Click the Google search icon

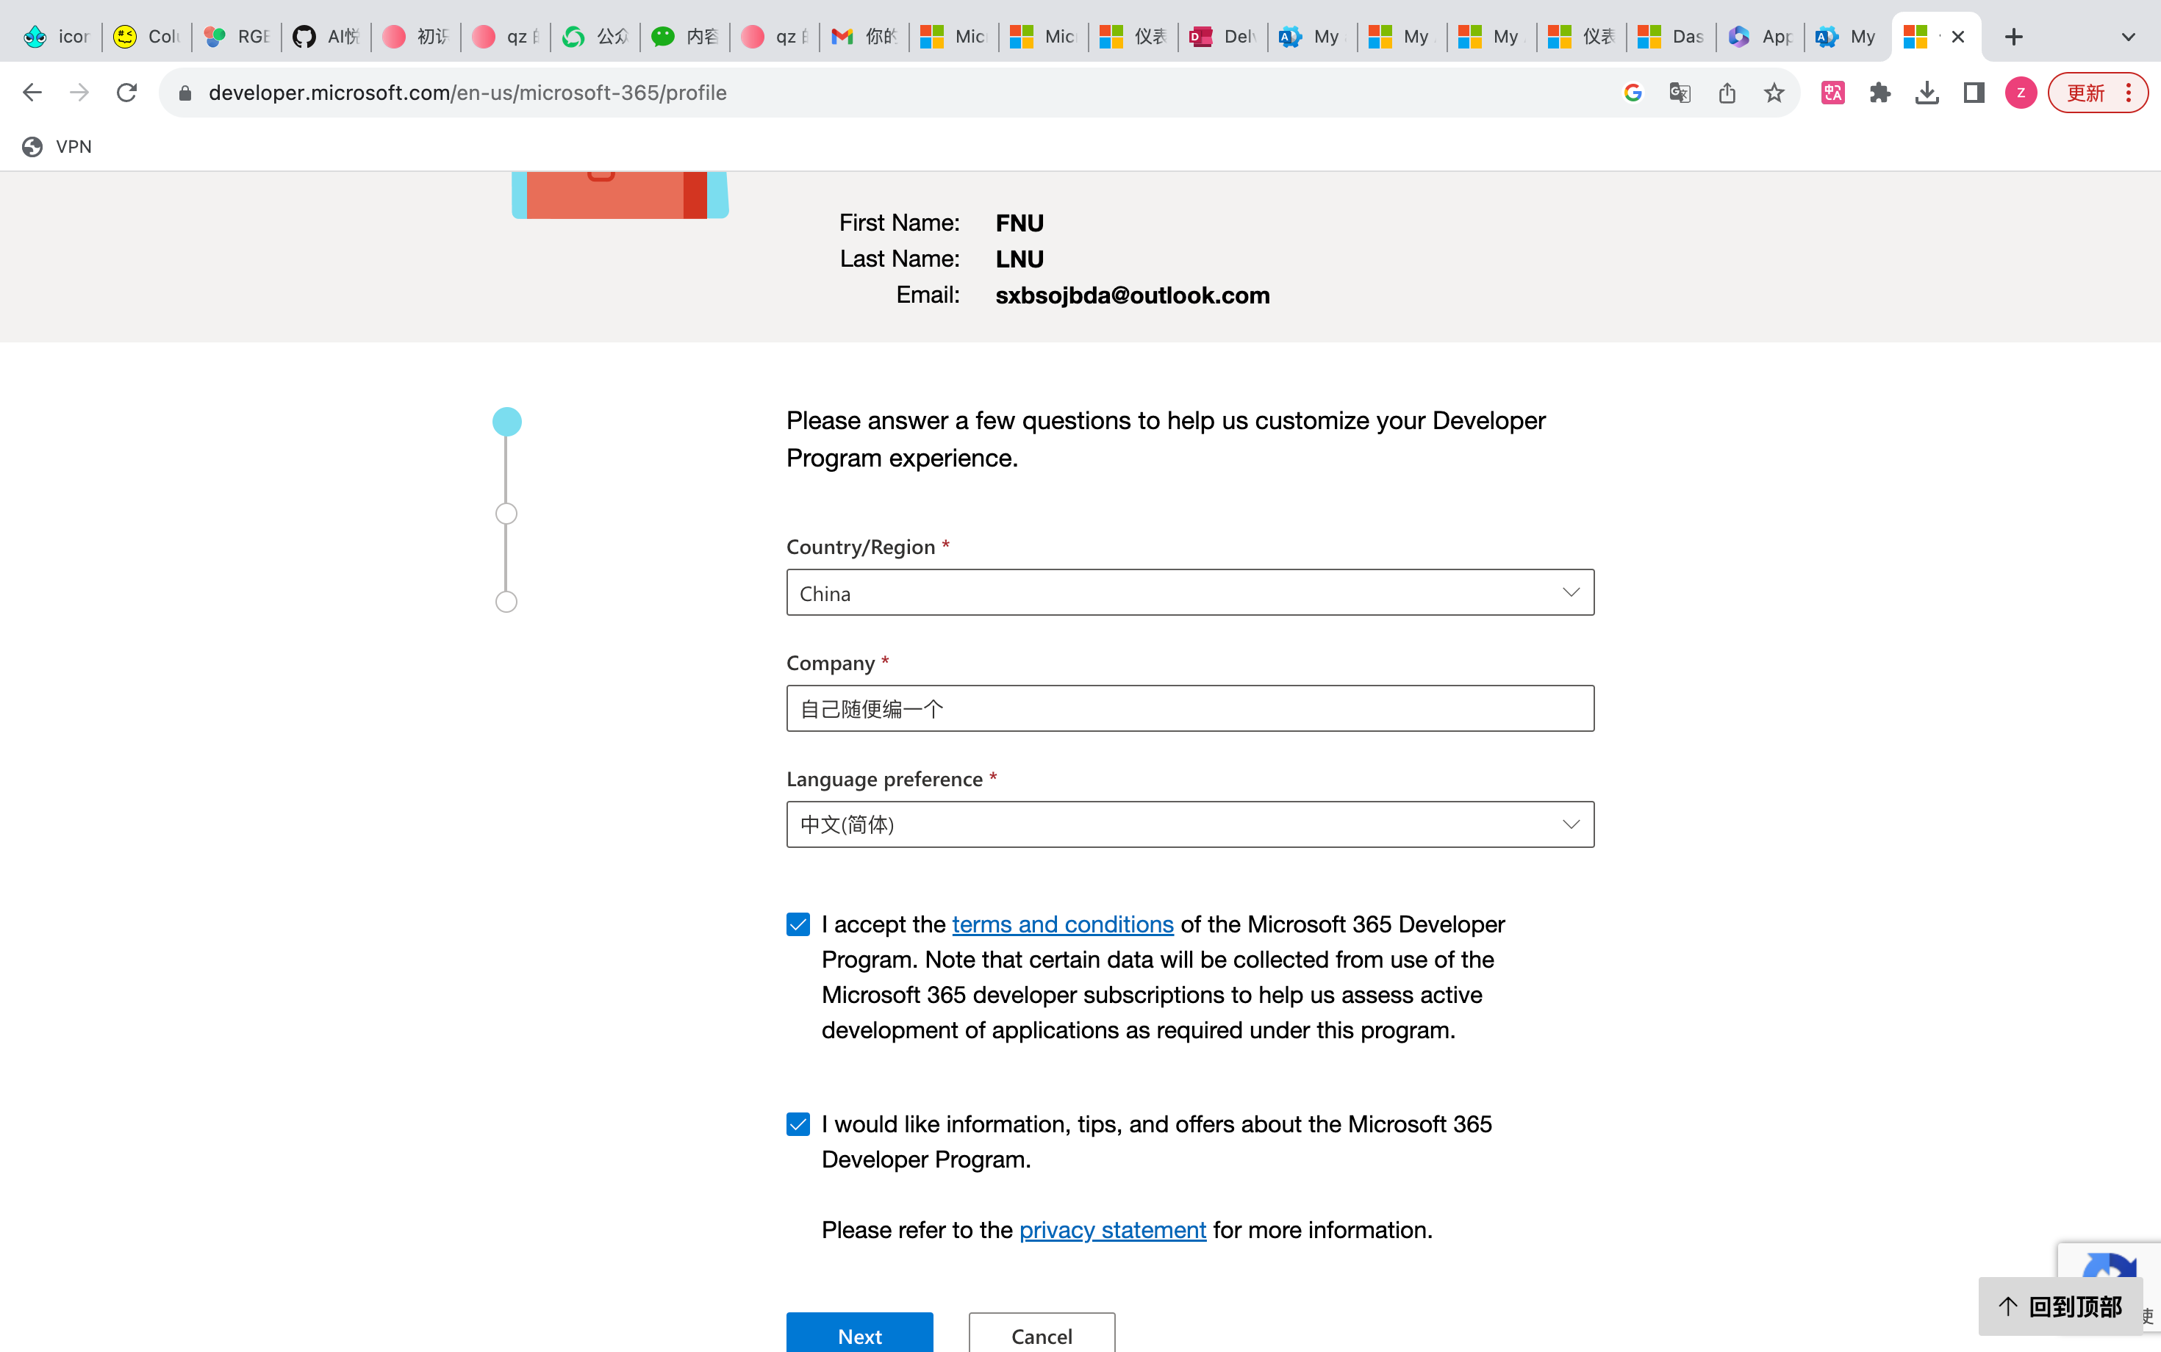[1633, 92]
